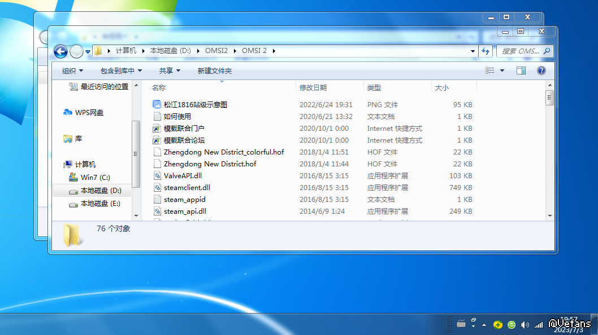Screen dimensions: 598x335
Task: Select 最近访问的位置 in navigation pane
Action: (98, 87)
